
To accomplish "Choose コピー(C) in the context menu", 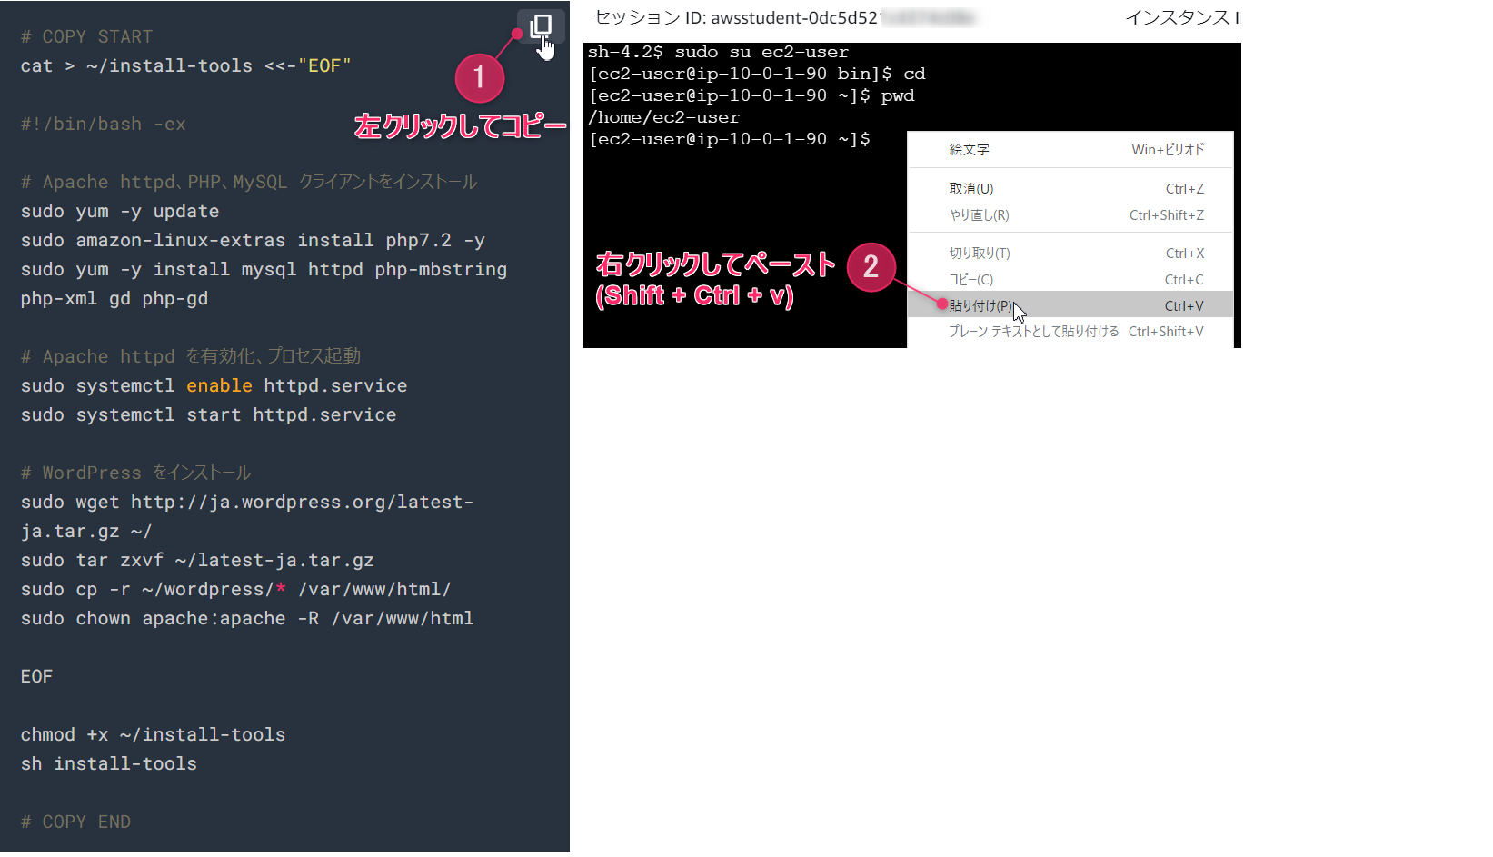I will [x=970, y=280].
